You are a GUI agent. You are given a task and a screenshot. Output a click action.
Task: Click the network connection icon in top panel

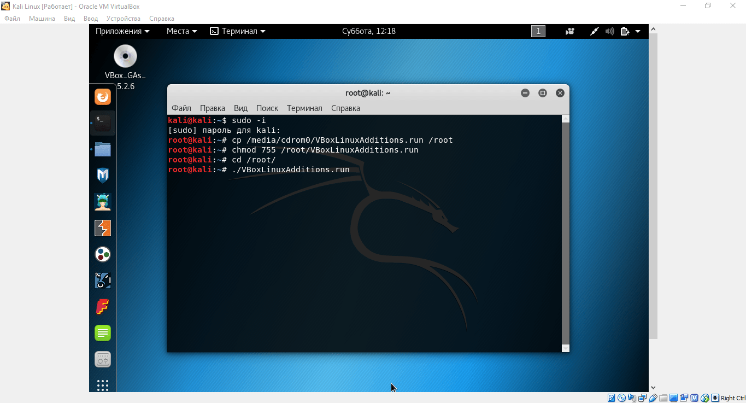click(595, 31)
